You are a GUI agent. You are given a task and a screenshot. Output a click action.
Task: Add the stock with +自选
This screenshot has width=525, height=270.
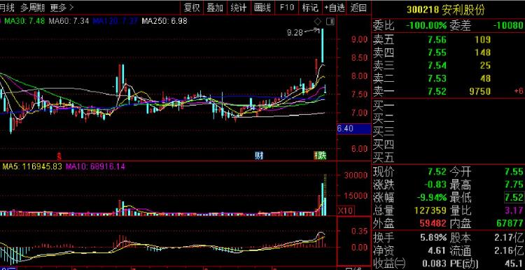(334, 8)
